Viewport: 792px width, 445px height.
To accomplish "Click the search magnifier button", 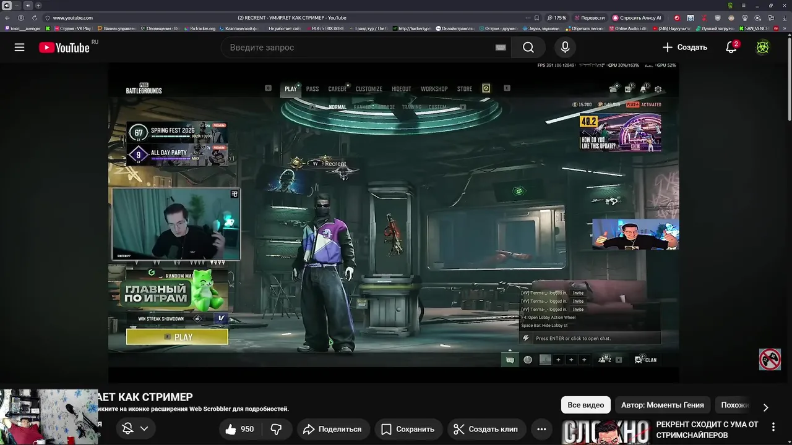I will [x=528, y=48].
